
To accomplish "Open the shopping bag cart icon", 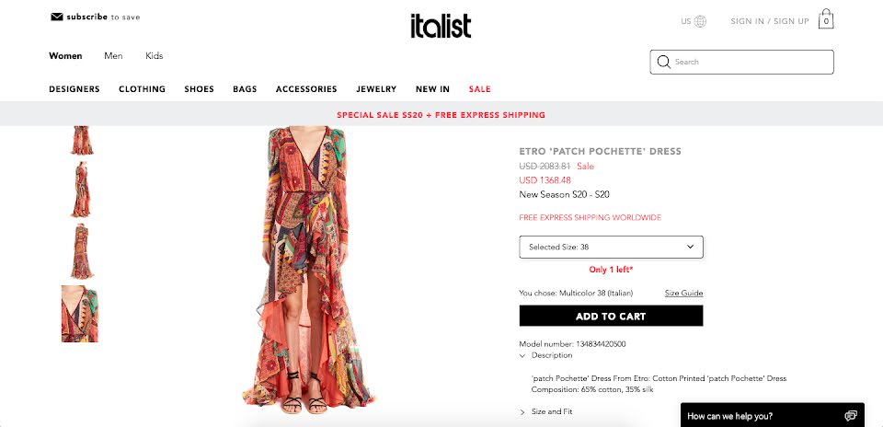I will click(826, 19).
